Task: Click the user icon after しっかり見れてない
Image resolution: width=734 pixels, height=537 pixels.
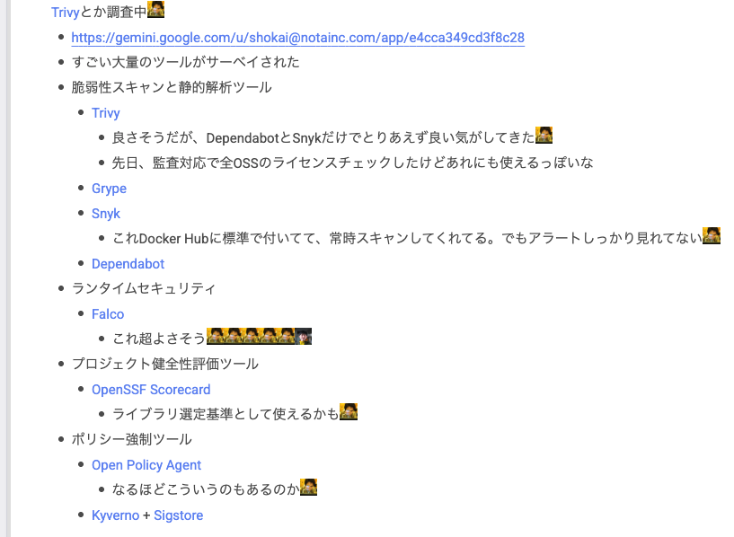Action: [712, 236]
